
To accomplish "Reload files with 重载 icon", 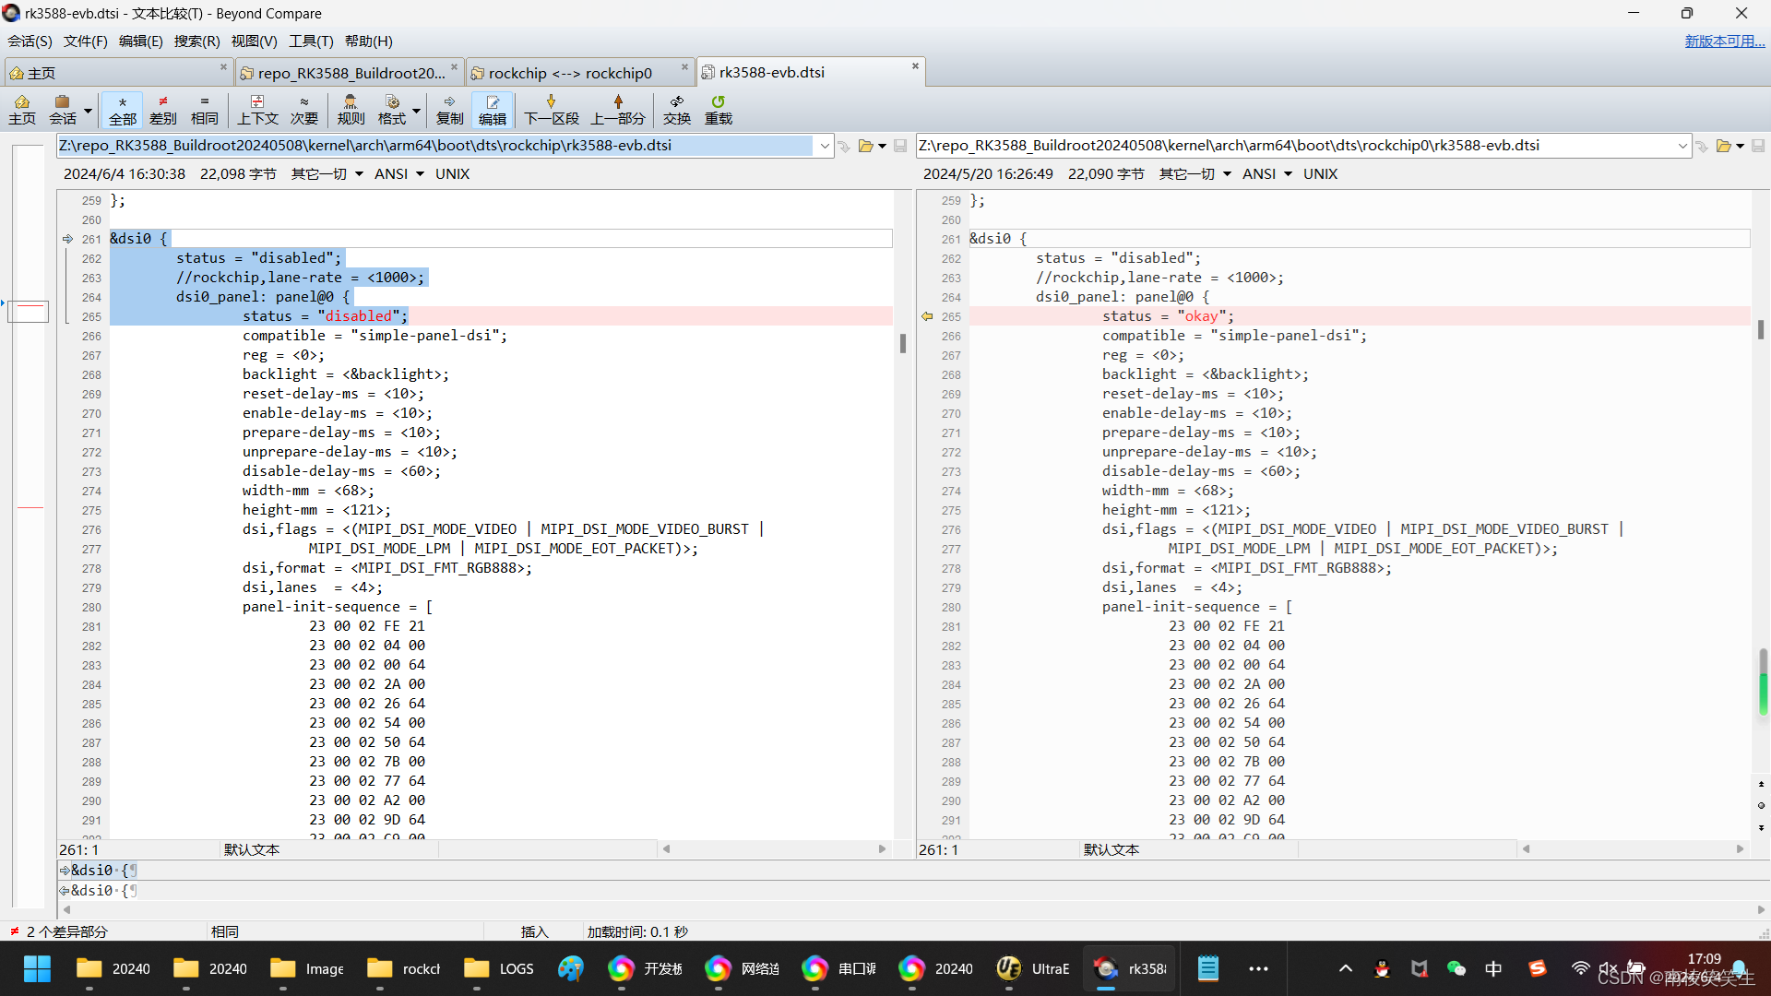I will pyautogui.click(x=718, y=109).
